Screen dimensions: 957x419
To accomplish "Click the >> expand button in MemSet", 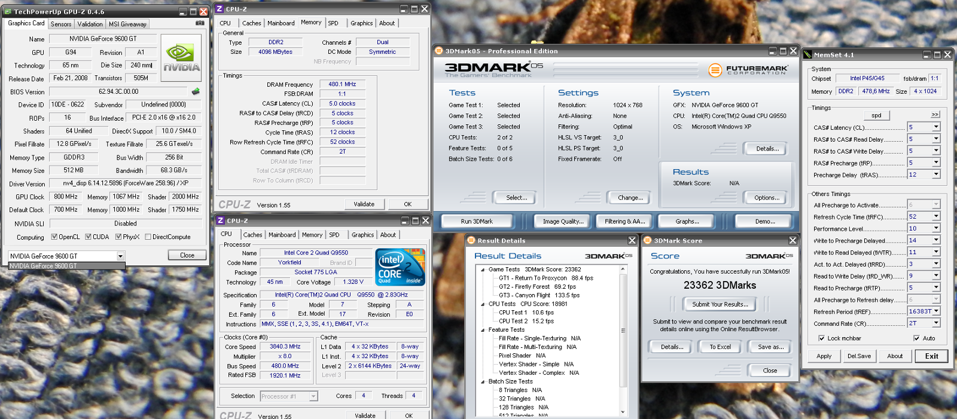I will pyautogui.click(x=935, y=114).
